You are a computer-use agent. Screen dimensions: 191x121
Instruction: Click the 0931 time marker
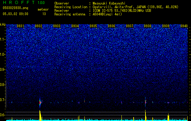20,26
